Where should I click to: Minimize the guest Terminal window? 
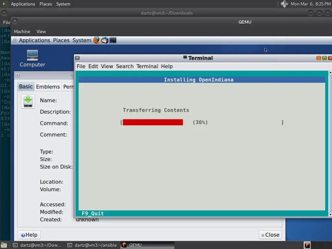(318, 58)
